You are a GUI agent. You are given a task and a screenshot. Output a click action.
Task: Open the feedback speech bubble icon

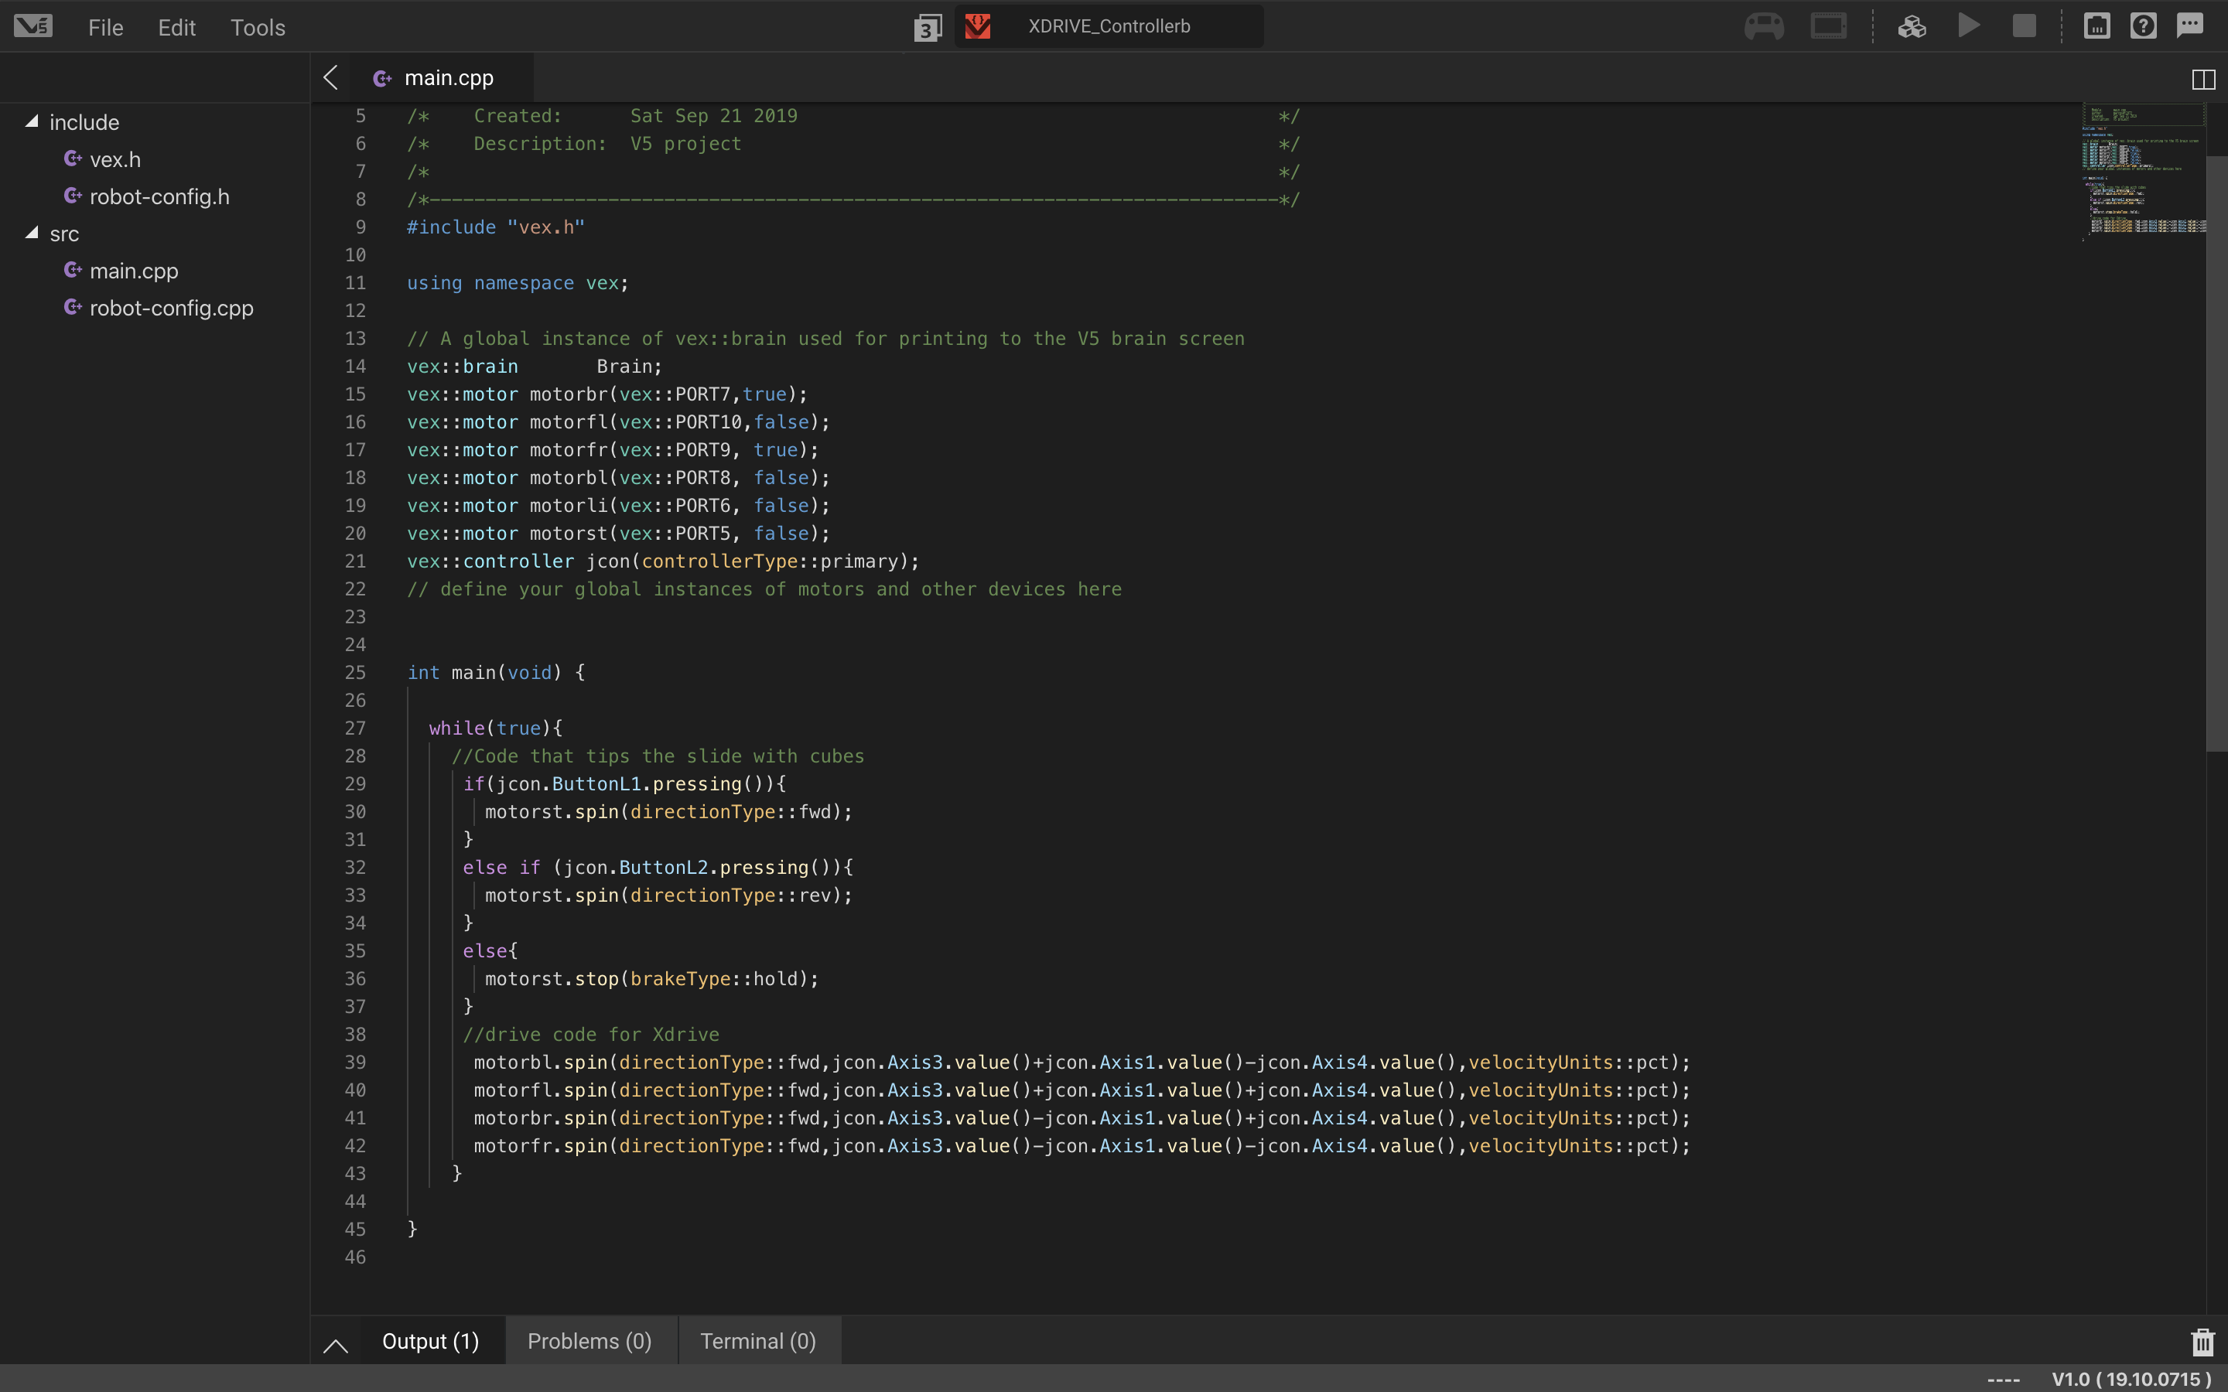[2190, 26]
